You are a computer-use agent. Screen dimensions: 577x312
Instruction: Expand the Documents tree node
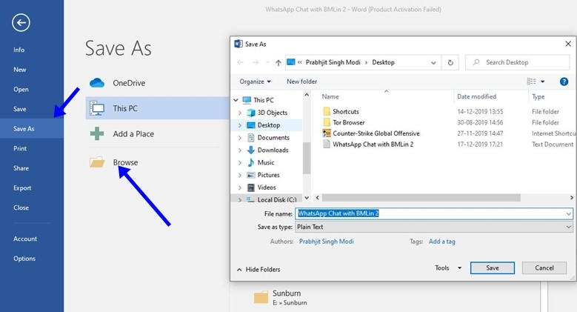[x=240, y=138]
